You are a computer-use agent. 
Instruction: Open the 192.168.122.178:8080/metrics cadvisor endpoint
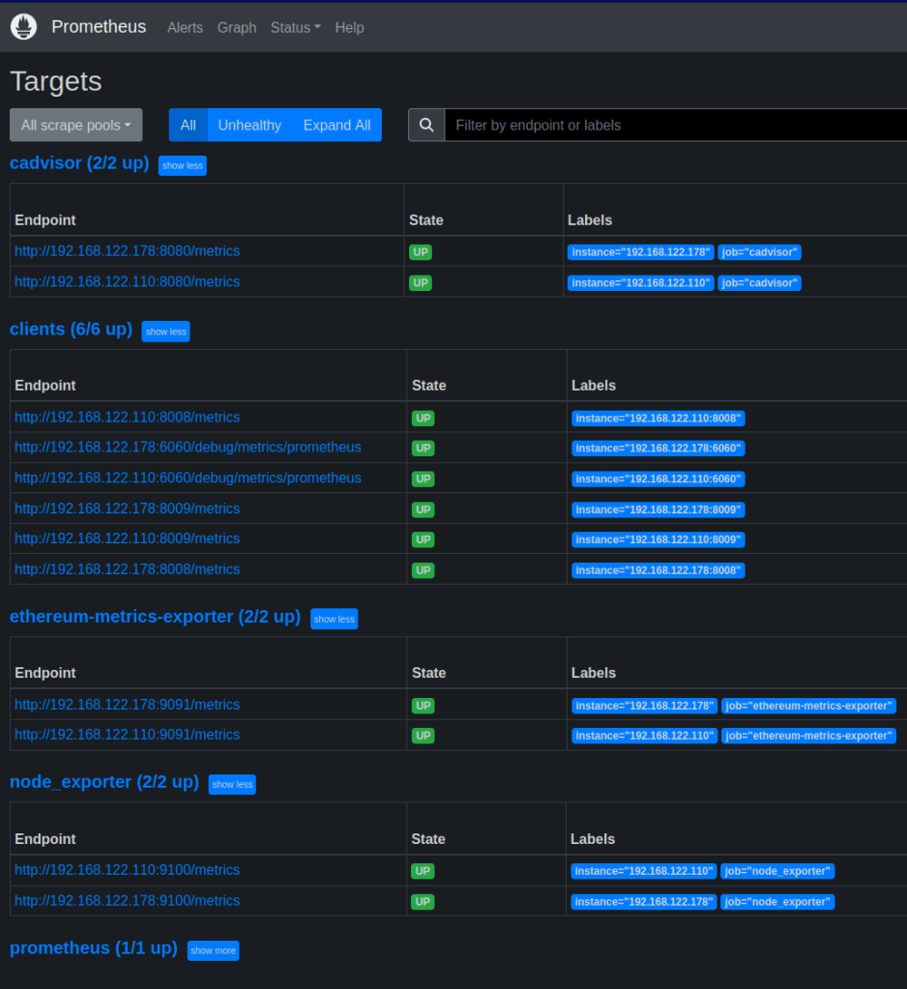127,251
